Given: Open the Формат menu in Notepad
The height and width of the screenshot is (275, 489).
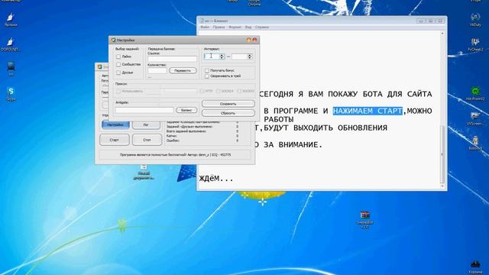Looking at the screenshot, I should pyautogui.click(x=235, y=27).
